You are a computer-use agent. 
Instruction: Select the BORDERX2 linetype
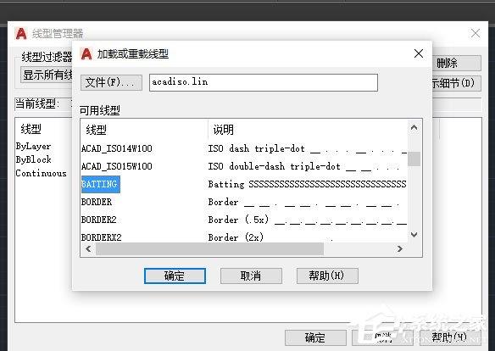tap(102, 237)
